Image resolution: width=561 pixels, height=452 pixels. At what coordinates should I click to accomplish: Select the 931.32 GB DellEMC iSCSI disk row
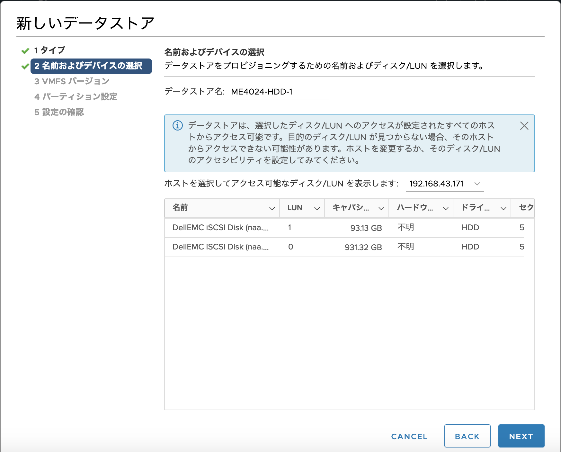pyautogui.click(x=344, y=247)
